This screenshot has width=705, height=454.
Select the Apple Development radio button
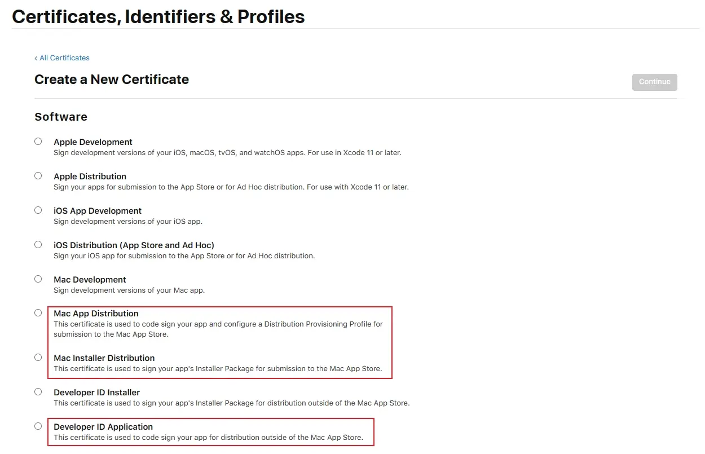[x=38, y=142]
